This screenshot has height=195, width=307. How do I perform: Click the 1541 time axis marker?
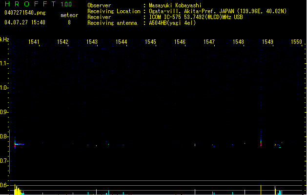tap(34, 42)
